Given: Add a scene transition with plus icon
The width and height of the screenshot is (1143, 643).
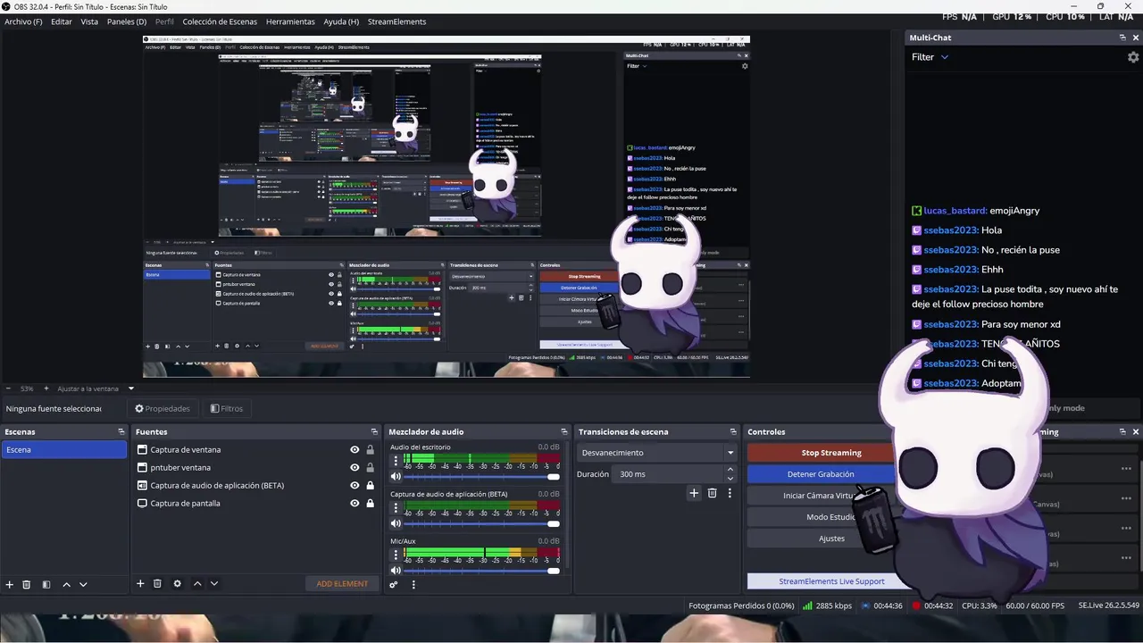Looking at the screenshot, I should pyautogui.click(x=694, y=492).
